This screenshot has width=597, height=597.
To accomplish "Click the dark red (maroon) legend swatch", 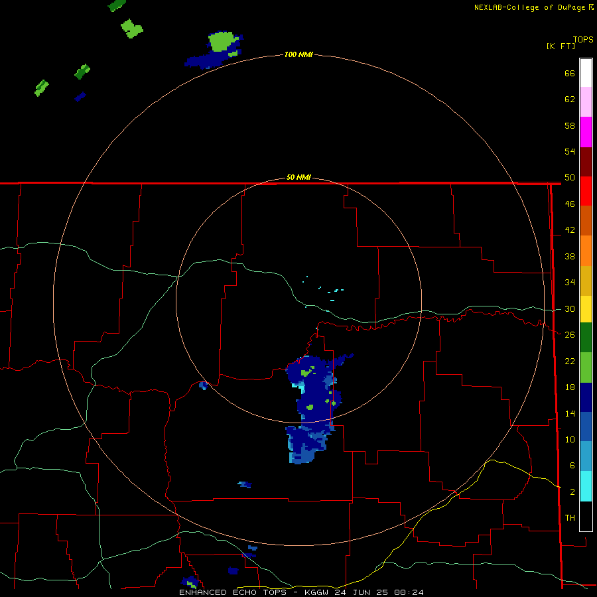I will pos(586,163).
